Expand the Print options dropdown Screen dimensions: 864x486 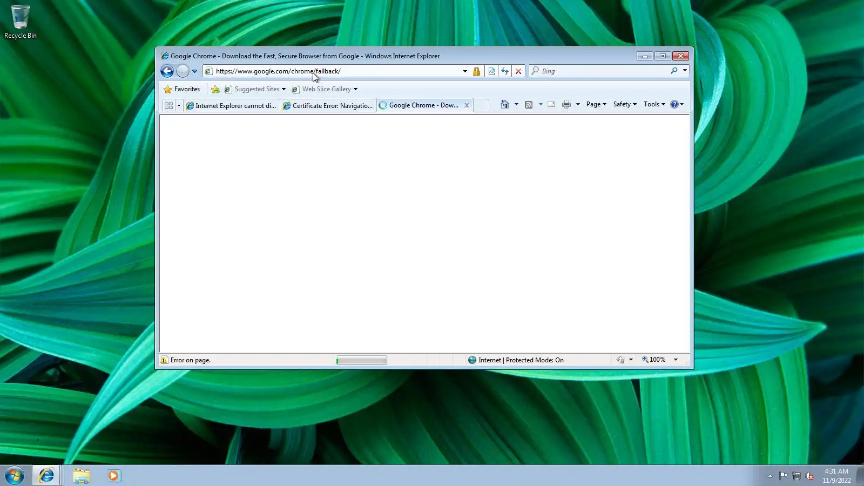(578, 105)
